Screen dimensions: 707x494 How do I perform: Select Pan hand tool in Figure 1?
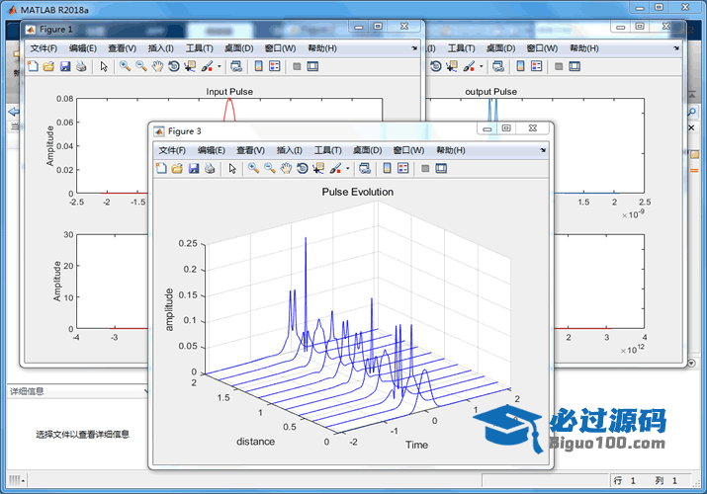click(x=157, y=66)
